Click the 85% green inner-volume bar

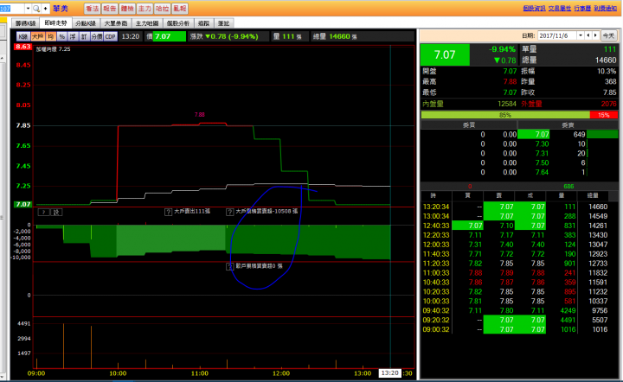point(505,115)
